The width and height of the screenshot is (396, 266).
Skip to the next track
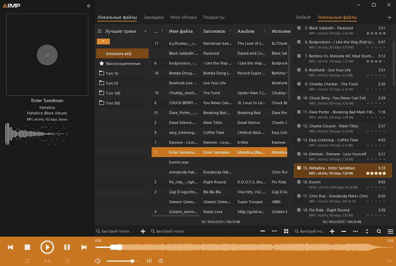pos(84,247)
